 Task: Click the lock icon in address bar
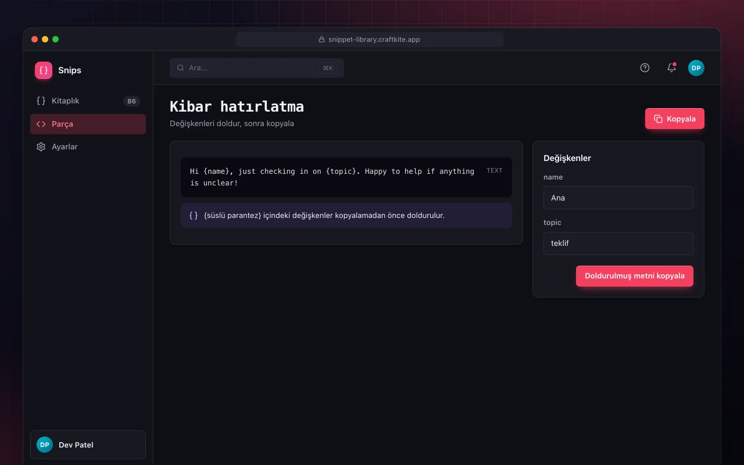(x=321, y=40)
